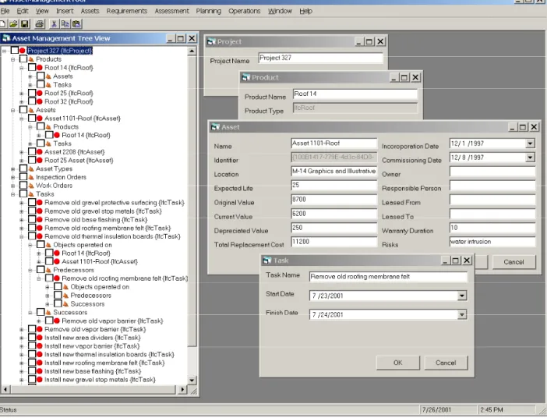Click the Open file toolbar icon
Image resolution: width=547 pixels, height=418 pixels.
13,23
